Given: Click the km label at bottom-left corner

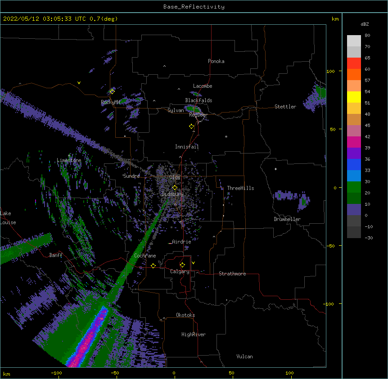Looking at the screenshot, I should [6, 374].
